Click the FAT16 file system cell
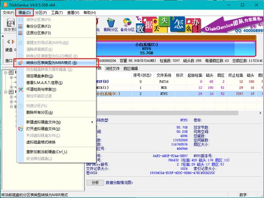The image size is (264, 198). click(164, 81)
